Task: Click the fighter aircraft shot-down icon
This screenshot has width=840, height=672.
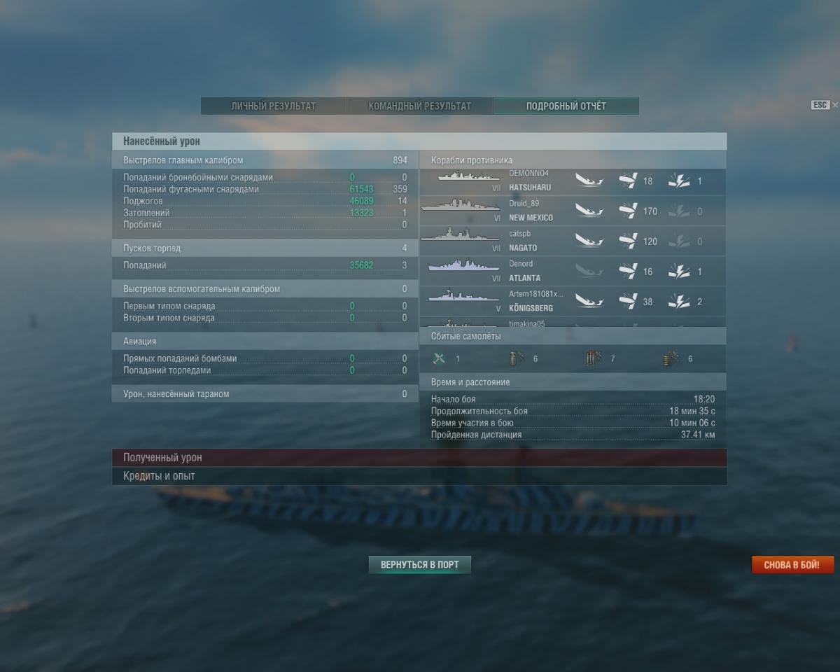Action: (x=439, y=358)
